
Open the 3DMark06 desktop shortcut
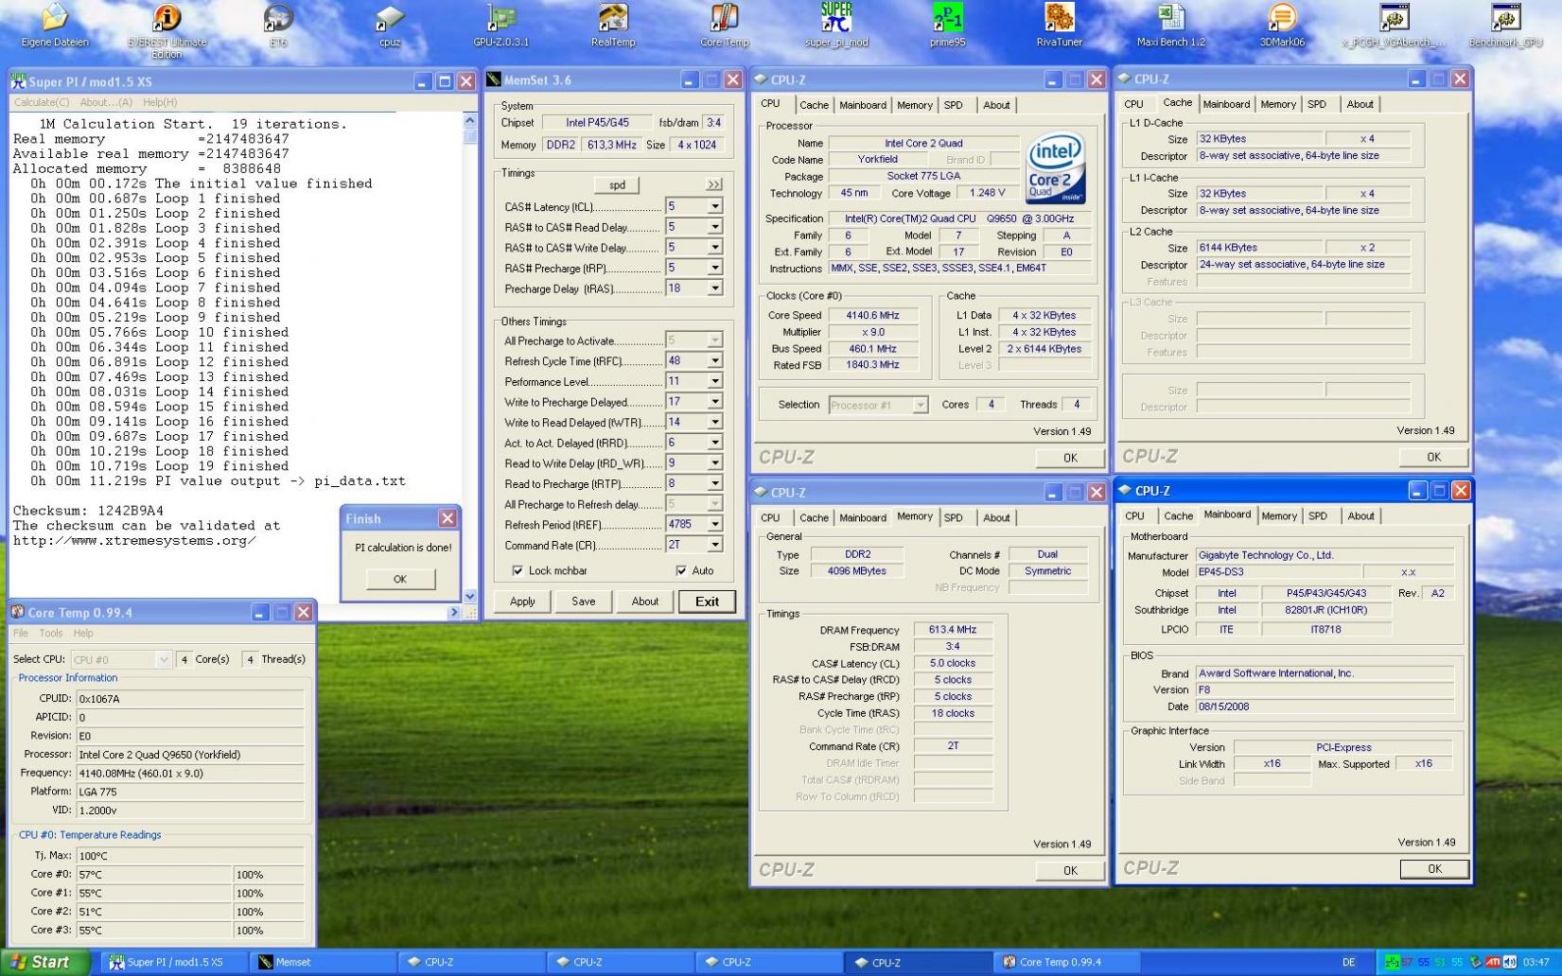[x=1282, y=19]
